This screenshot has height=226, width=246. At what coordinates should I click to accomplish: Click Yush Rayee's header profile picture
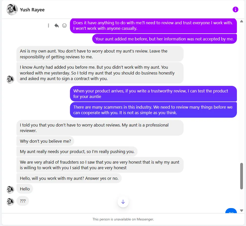tap(12, 10)
